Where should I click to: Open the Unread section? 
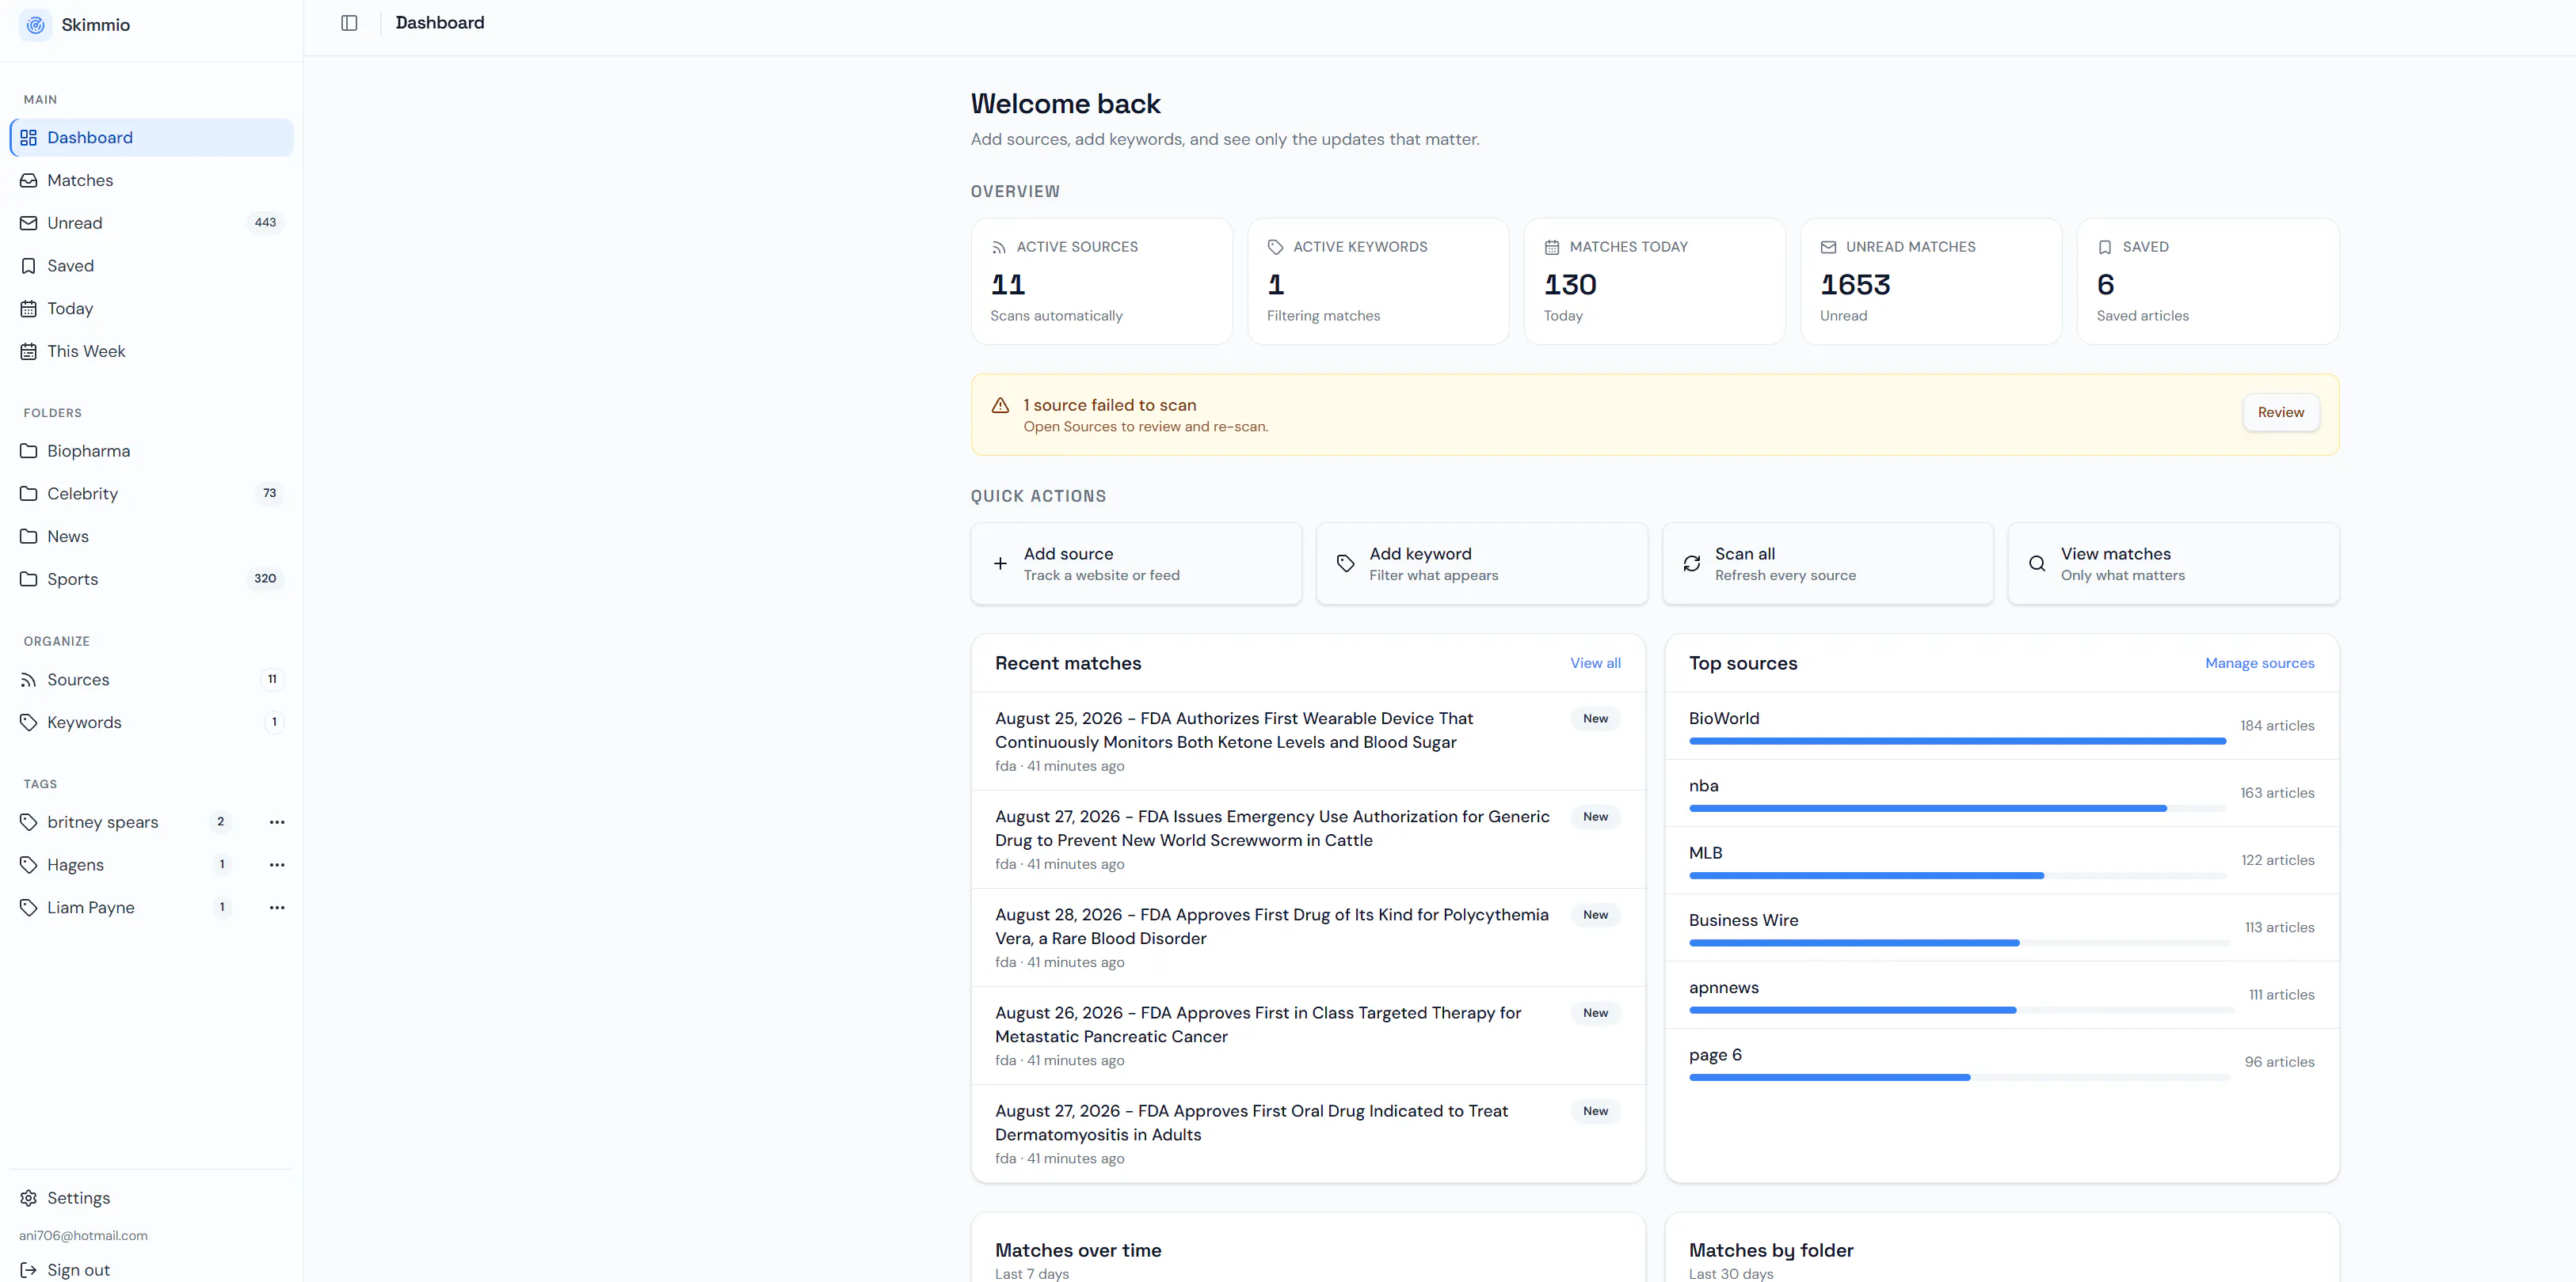click(x=152, y=223)
